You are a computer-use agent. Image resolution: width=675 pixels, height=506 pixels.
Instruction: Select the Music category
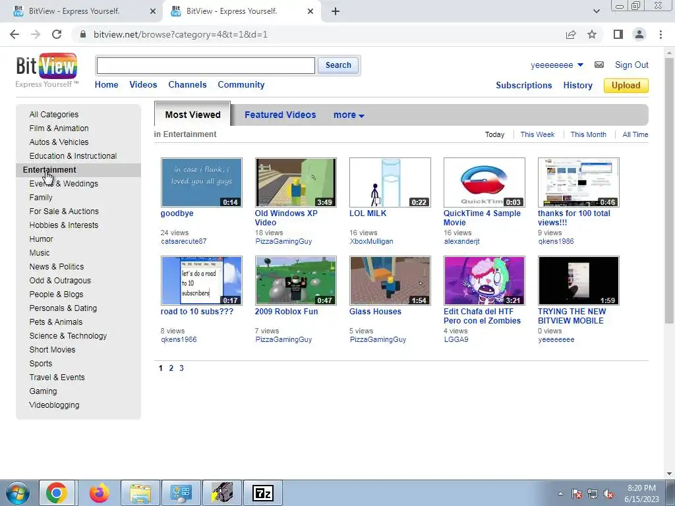pos(39,252)
